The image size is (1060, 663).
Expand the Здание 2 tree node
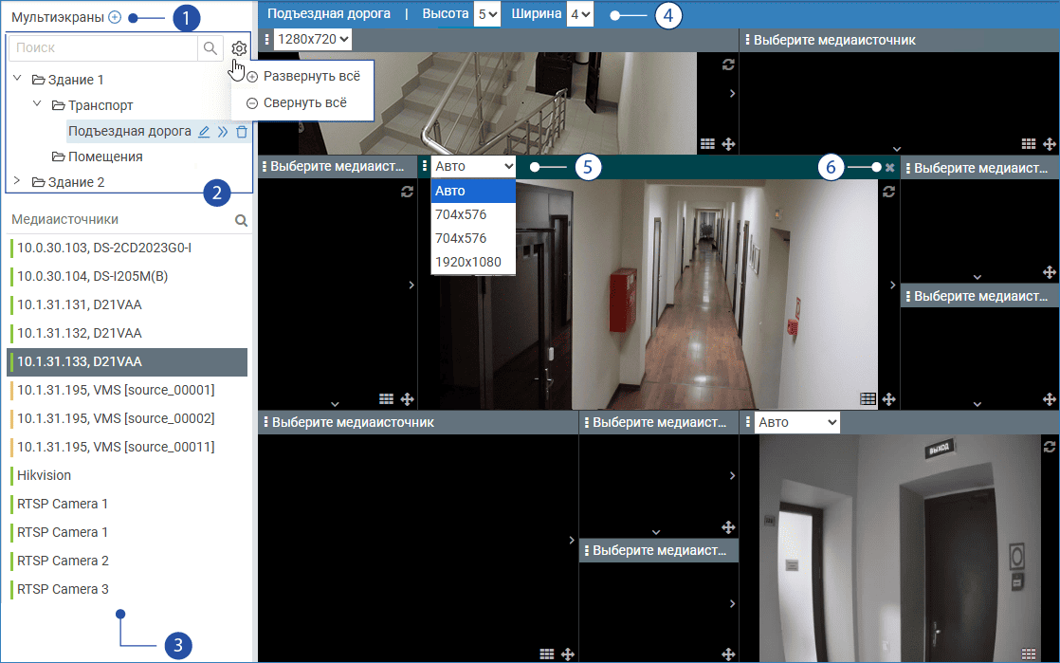coord(17,180)
